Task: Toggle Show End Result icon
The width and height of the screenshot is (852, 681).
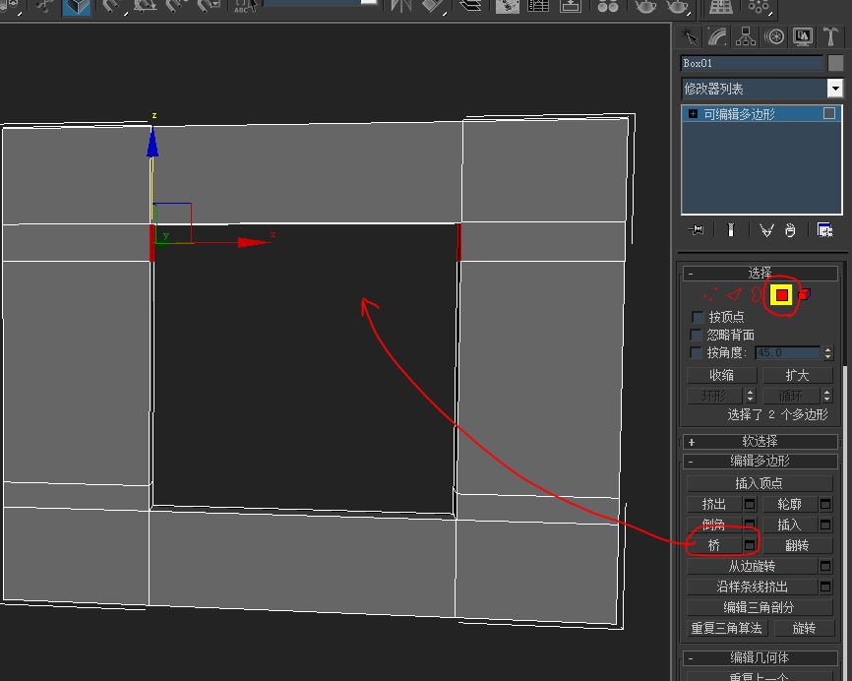Action: click(x=731, y=230)
